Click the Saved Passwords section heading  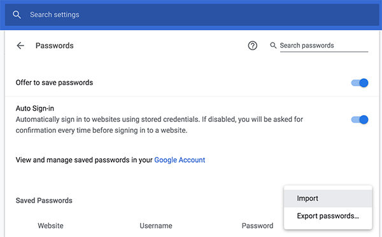[44, 201]
